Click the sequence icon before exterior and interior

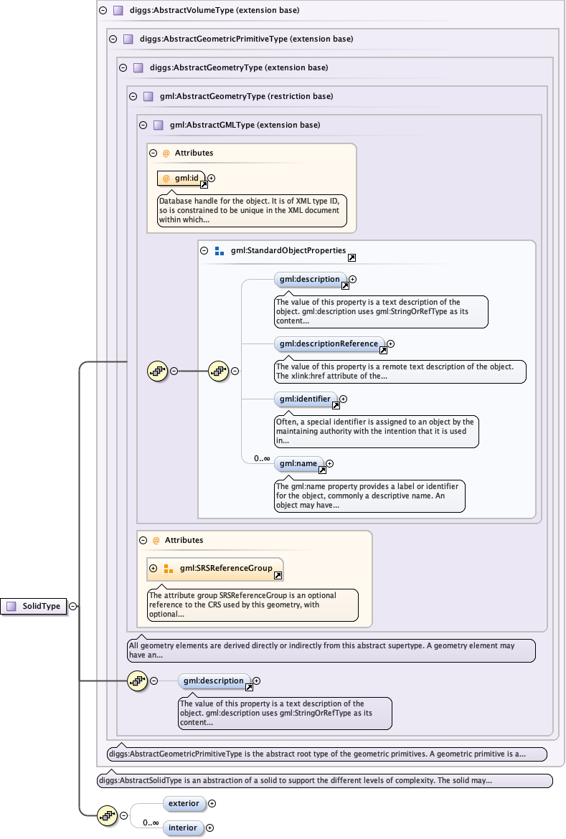(x=108, y=815)
